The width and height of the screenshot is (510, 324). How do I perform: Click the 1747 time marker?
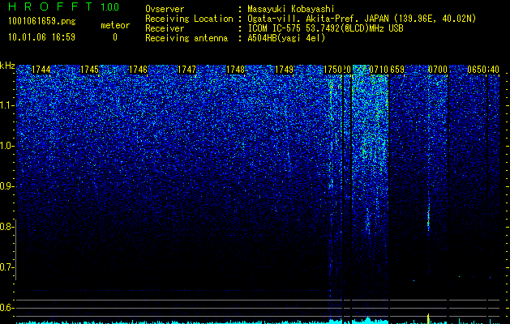186,70
